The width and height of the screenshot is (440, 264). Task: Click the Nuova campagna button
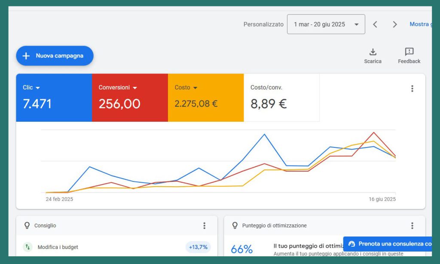tap(55, 56)
